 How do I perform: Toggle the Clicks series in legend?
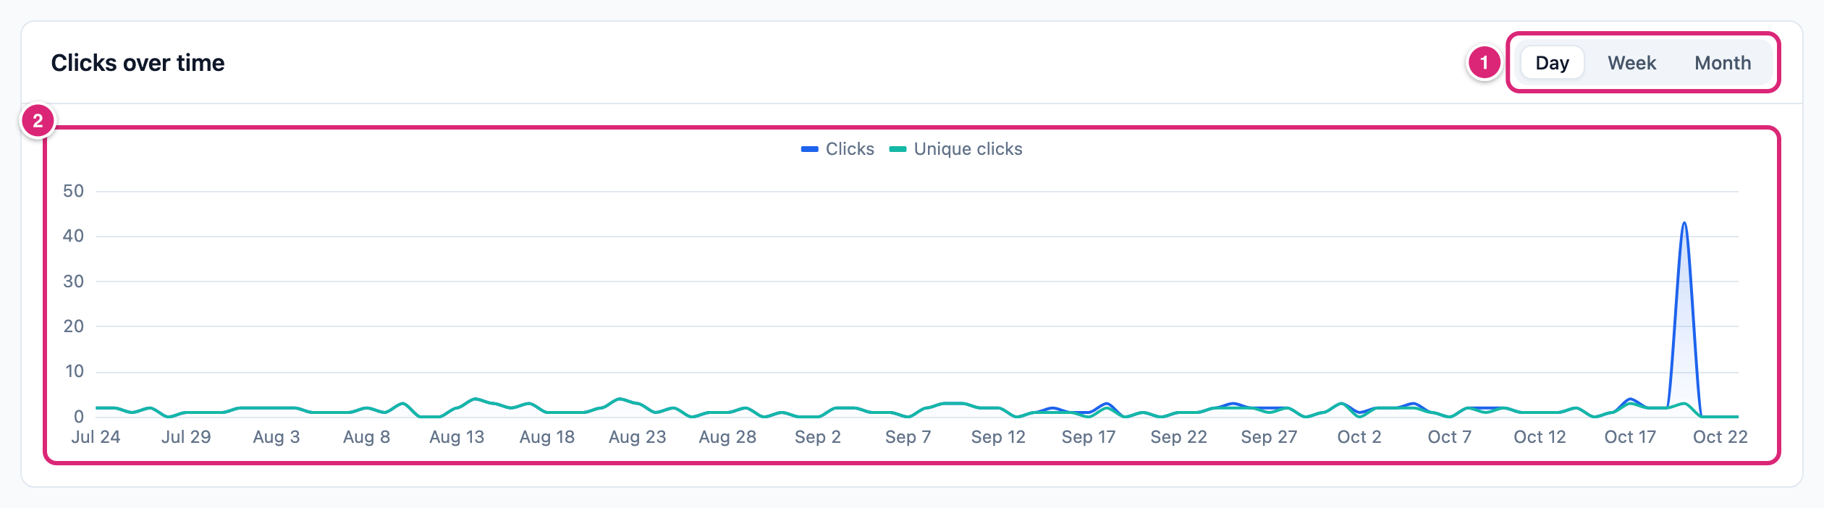coord(837,149)
